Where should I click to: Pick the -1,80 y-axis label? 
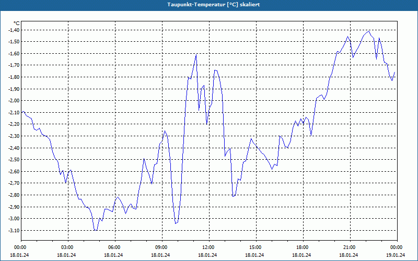(14, 77)
